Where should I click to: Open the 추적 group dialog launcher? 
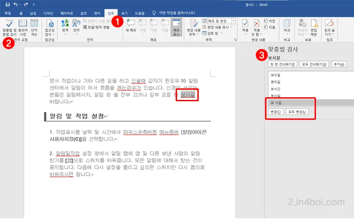coord(235,40)
